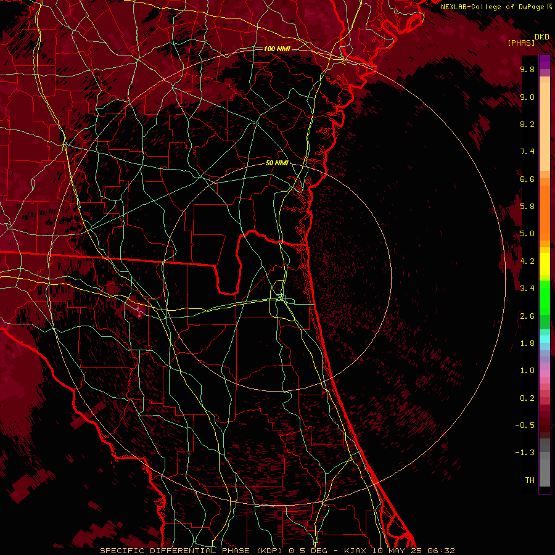Pick the orange segment of the color bar

(x=545, y=213)
